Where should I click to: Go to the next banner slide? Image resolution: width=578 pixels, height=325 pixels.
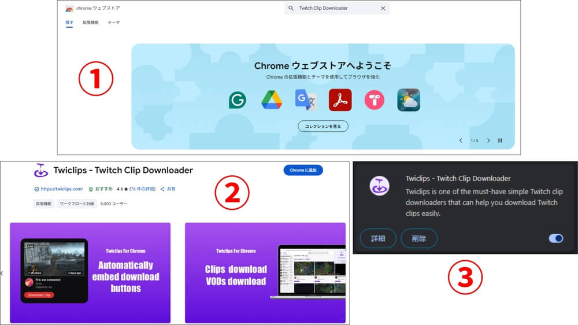pyautogui.click(x=488, y=141)
